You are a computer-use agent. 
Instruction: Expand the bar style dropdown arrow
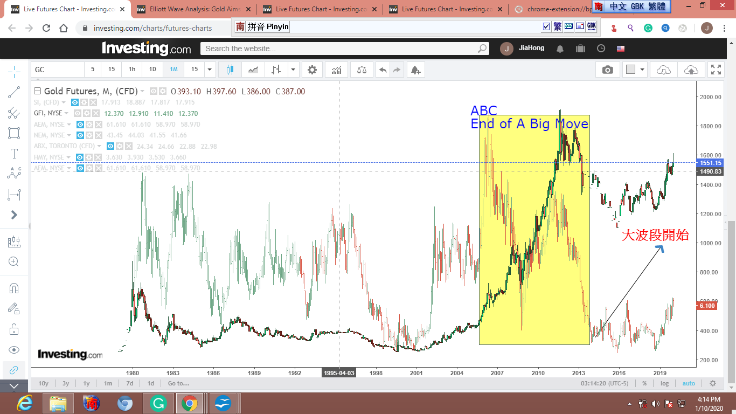[x=293, y=70]
